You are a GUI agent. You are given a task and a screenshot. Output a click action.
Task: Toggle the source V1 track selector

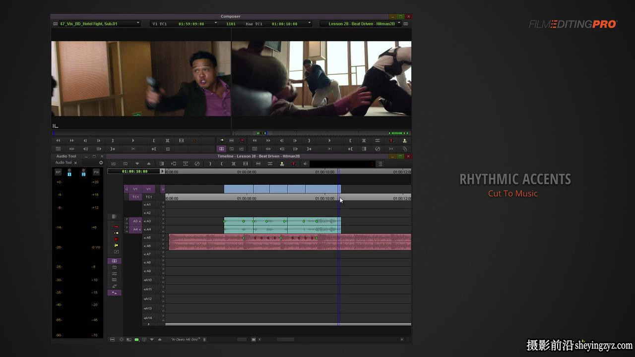135,189
